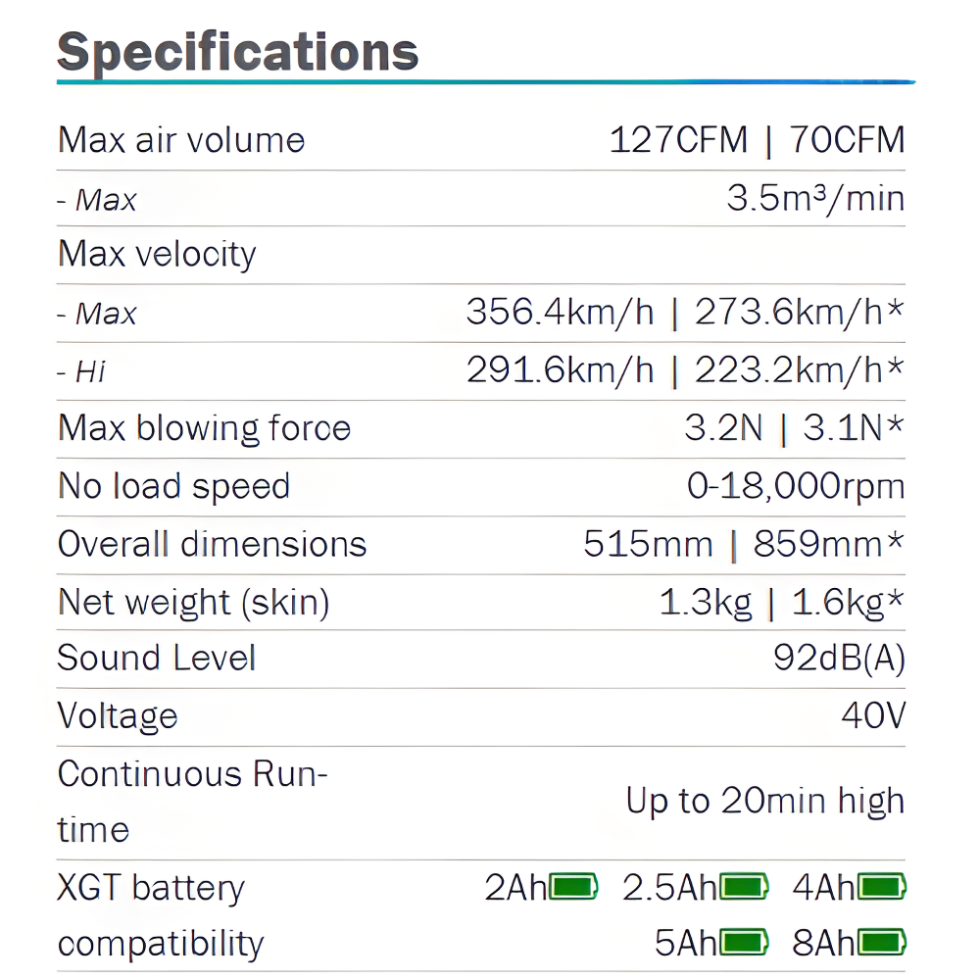Select the Max air volume label
Viewport: 980px width, 980px height.
point(181,140)
